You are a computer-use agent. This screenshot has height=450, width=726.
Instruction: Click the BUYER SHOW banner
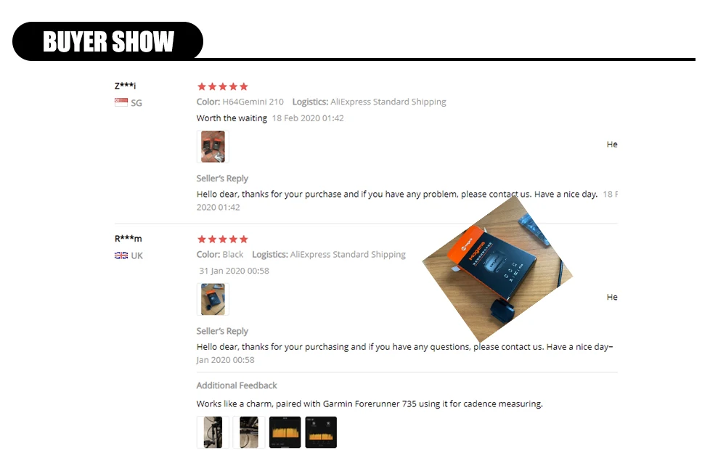tap(108, 41)
